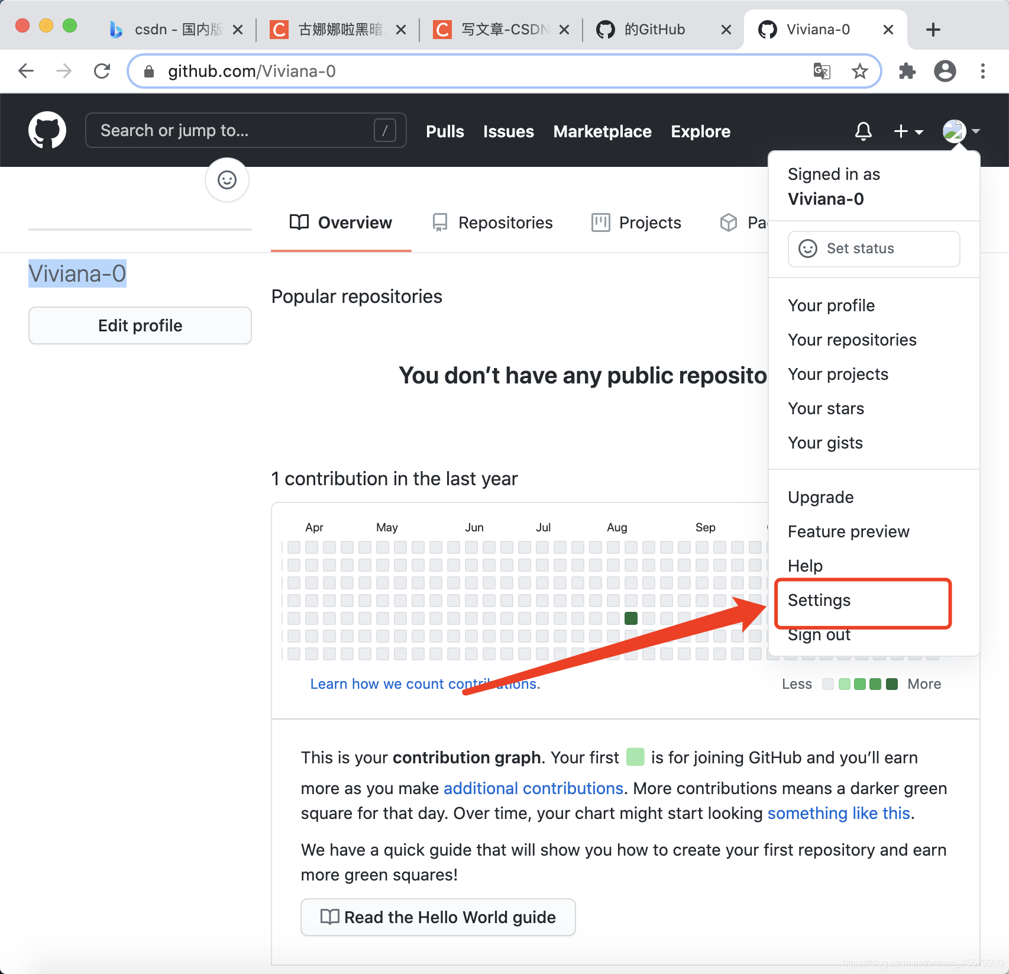Select the Projects profile tab
This screenshot has width=1009, height=974.
click(636, 222)
